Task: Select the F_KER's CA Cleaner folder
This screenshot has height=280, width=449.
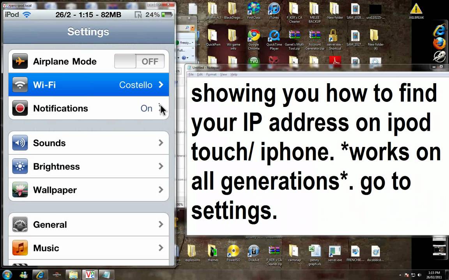Action: 294,13
